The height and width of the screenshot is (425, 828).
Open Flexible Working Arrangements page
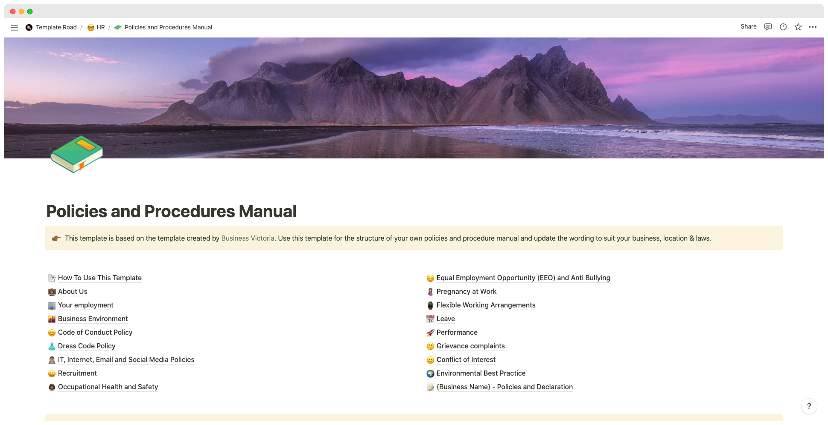(x=486, y=305)
